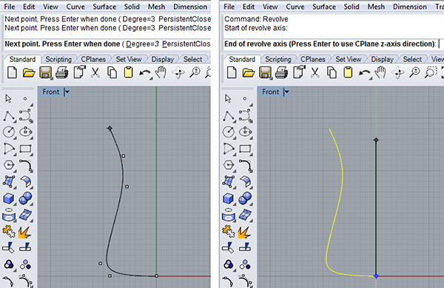Select Ellipse tool in right window sidebar
The image size is (444, 288).
pyautogui.click(x=245, y=132)
